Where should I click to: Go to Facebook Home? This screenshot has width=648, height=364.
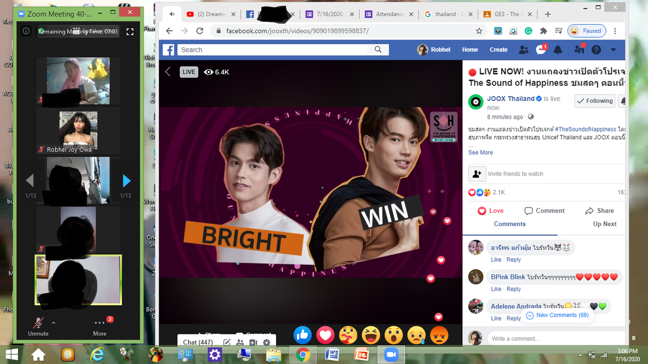[470, 50]
